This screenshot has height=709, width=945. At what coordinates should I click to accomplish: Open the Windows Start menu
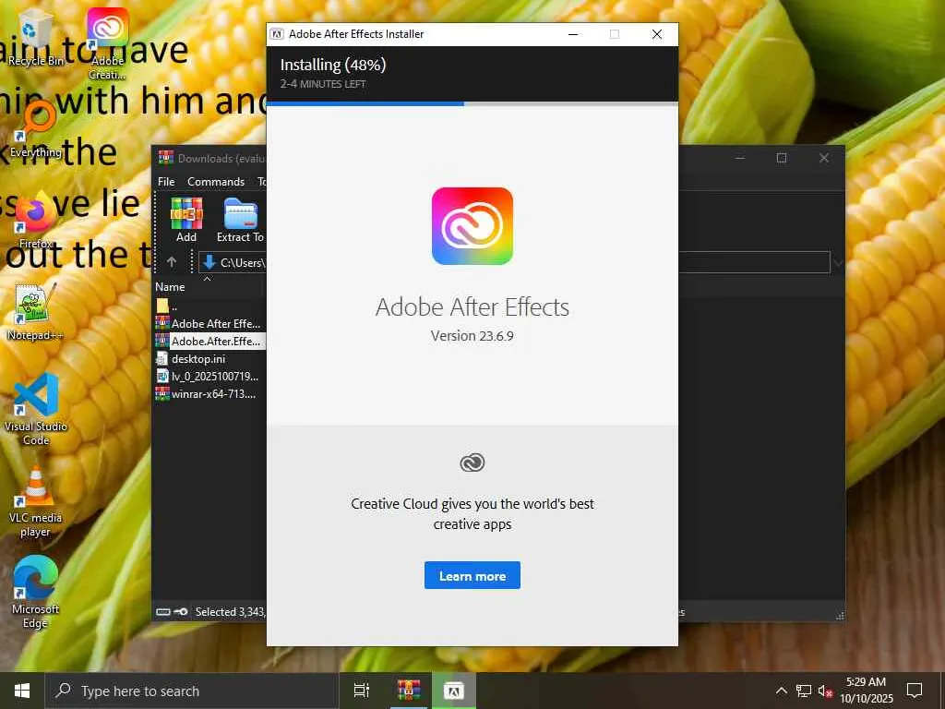(22, 691)
